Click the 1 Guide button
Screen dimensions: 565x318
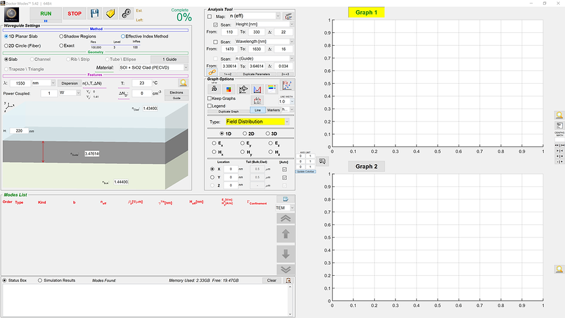coord(169,60)
